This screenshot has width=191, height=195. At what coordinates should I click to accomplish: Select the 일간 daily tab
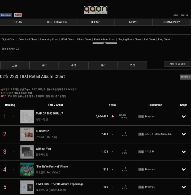(x=44, y=65)
